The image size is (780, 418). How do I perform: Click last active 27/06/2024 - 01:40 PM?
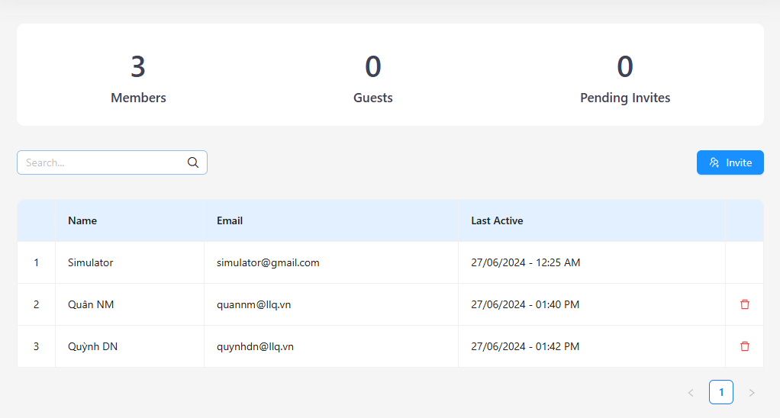(x=525, y=304)
